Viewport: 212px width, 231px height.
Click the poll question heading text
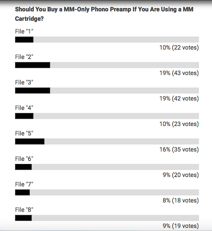click(x=104, y=14)
